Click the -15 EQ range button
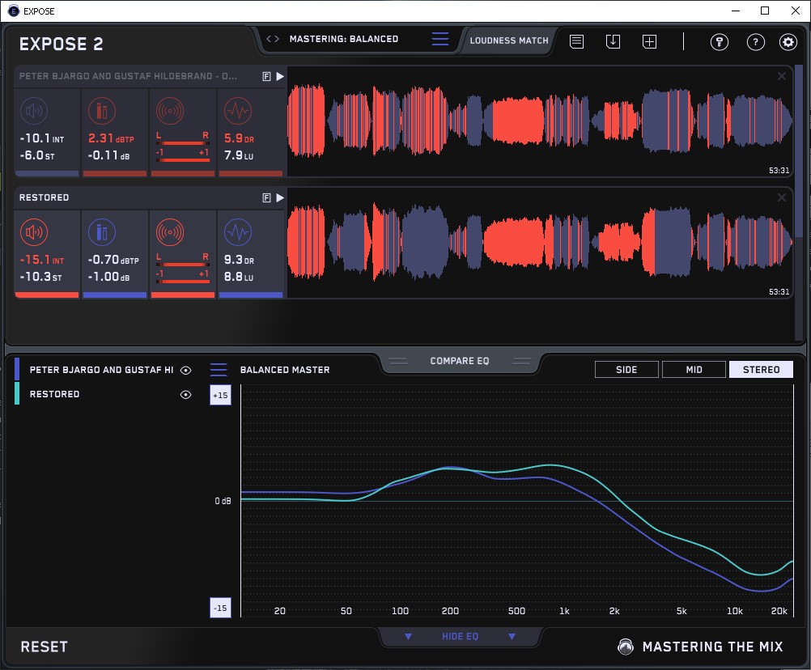 click(x=220, y=608)
